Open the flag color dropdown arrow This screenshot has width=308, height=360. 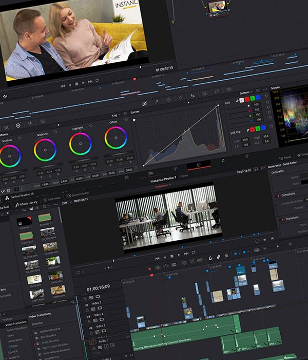[x=240, y=253]
